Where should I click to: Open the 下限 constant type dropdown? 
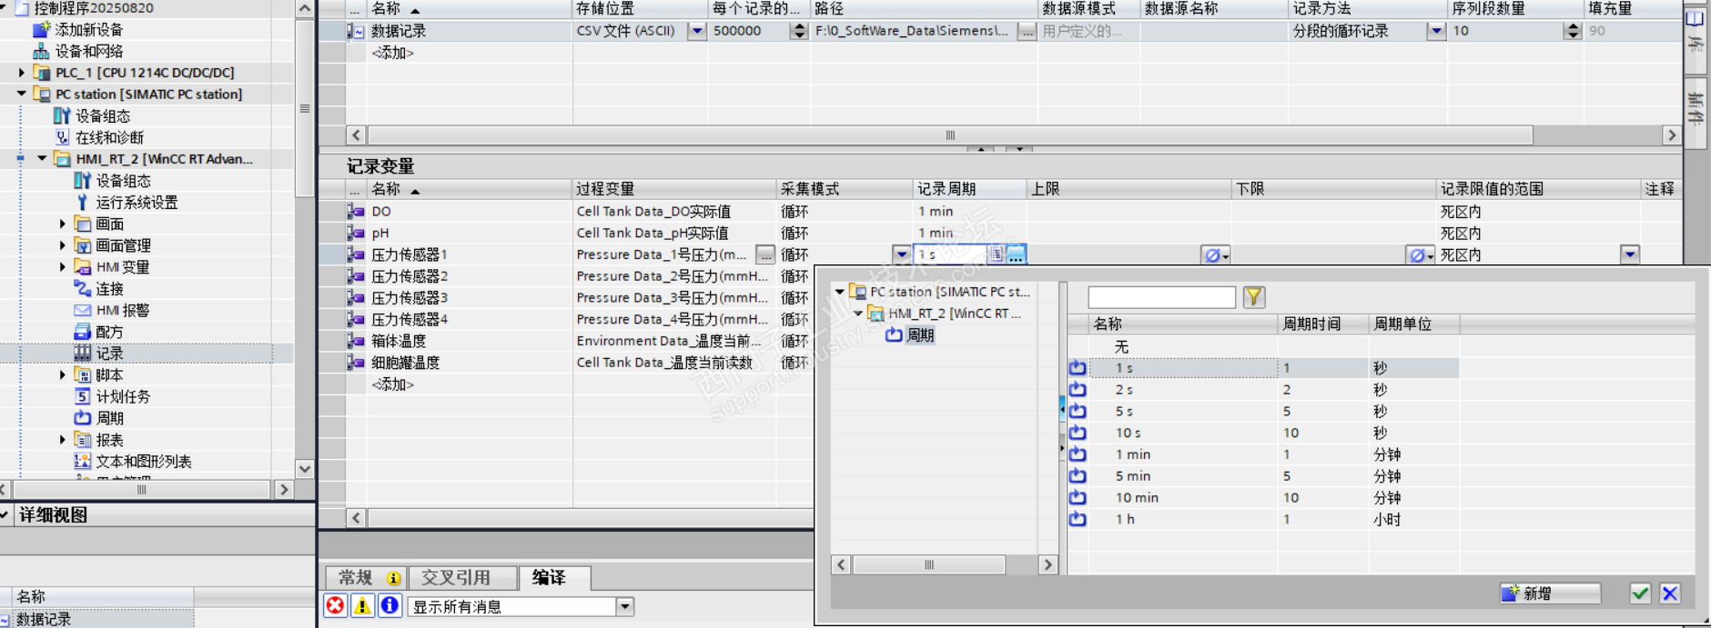(1421, 255)
